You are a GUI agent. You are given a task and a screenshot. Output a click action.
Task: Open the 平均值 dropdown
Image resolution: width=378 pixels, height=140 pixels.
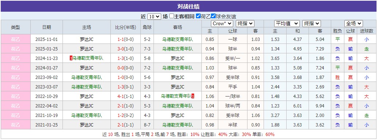point(287,24)
